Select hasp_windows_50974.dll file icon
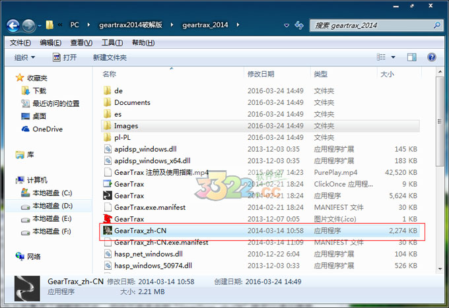Image resolution: width=449 pixels, height=308 pixels. pyautogui.click(x=108, y=266)
